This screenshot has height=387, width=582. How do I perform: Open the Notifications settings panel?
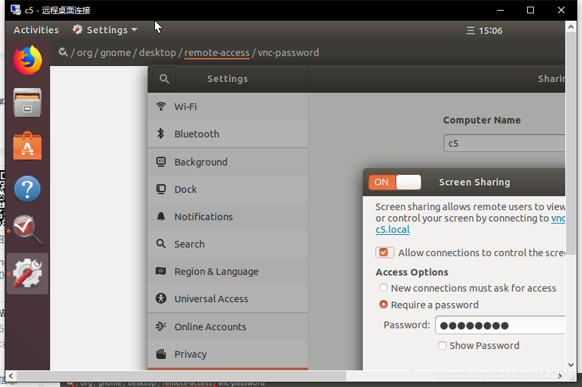(228, 216)
